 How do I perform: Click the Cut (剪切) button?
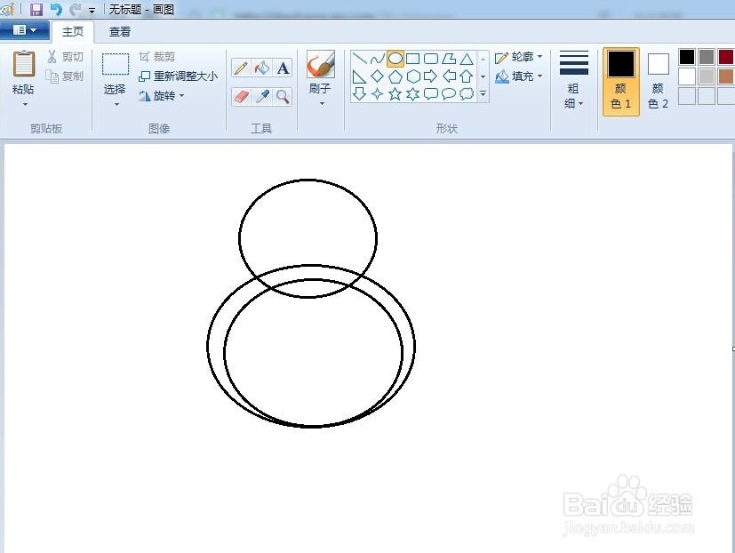(65, 57)
